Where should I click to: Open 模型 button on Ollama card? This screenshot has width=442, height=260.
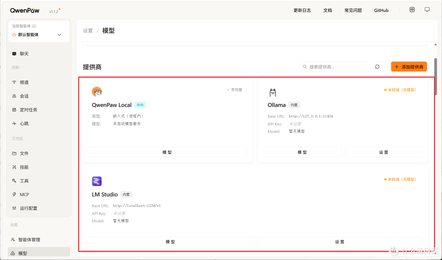pyautogui.click(x=302, y=152)
